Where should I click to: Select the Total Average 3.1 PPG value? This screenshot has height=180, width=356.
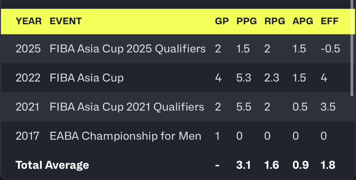pyautogui.click(x=243, y=165)
